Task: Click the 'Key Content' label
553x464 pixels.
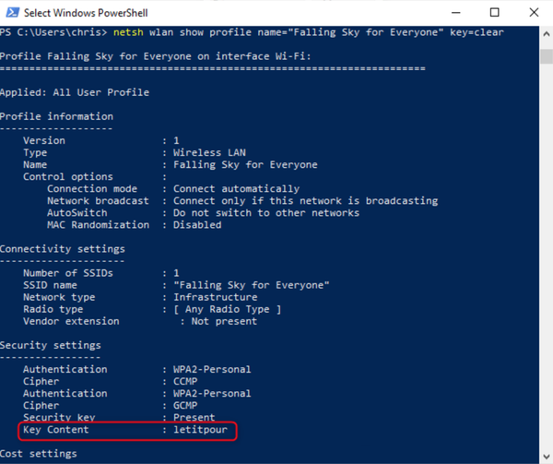Action: [x=56, y=430]
